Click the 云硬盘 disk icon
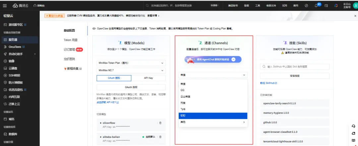The height and width of the screenshot is (146, 358). 5,68
